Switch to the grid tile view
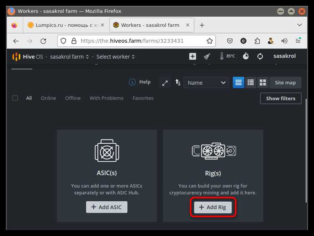 [x=263, y=82]
